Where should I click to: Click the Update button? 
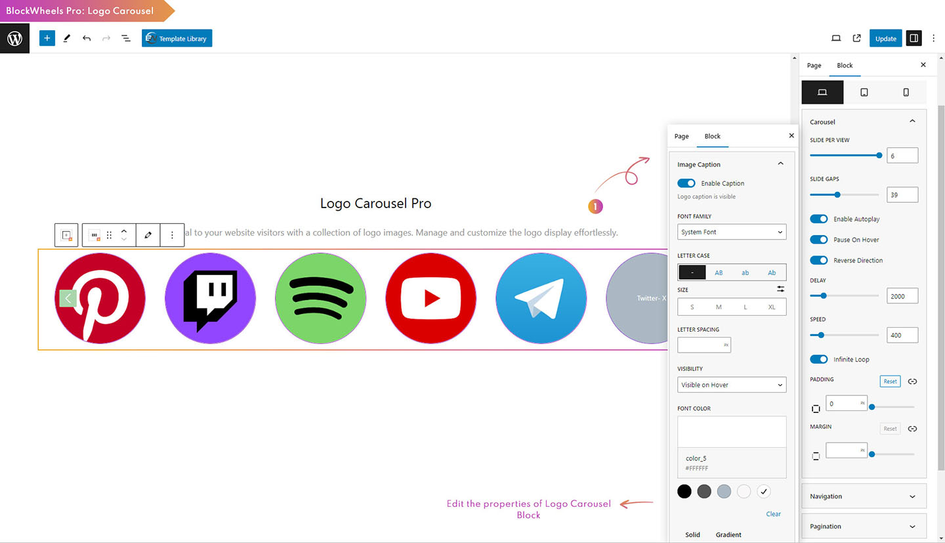coord(885,39)
